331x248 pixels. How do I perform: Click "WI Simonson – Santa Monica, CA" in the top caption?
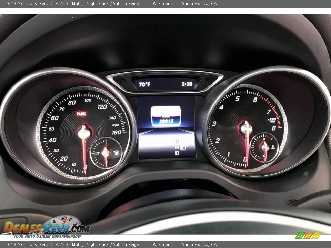pyautogui.click(x=185, y=3)
